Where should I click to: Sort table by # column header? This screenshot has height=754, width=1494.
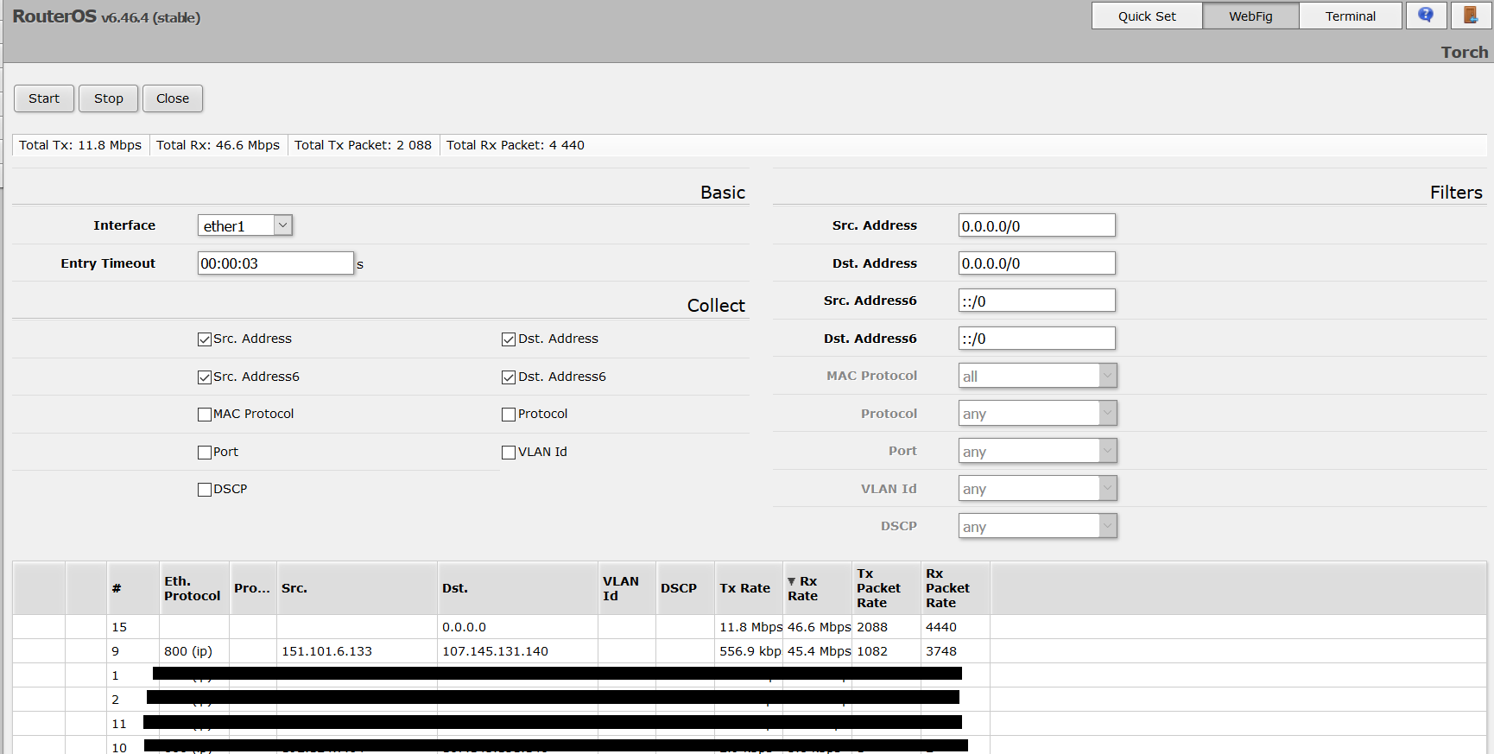(134, 588)
